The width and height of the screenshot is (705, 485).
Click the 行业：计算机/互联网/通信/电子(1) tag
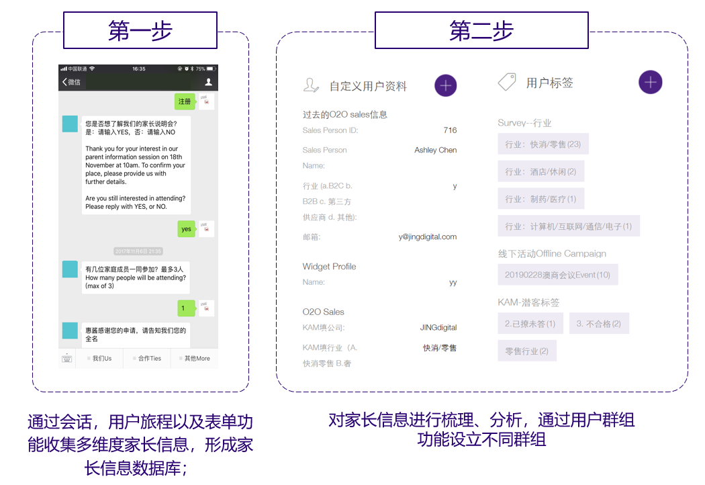[x=568, y=226]
